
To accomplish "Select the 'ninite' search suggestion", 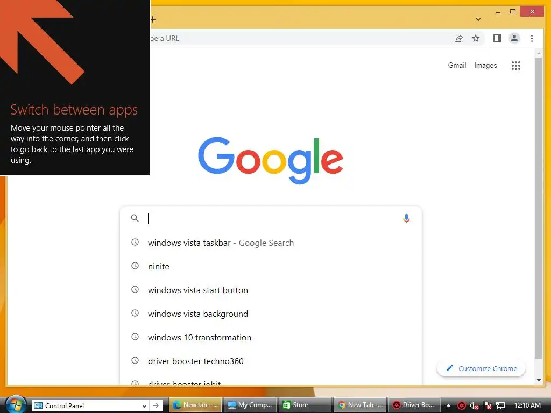I will pyautogui.click(x=271, y=266).
